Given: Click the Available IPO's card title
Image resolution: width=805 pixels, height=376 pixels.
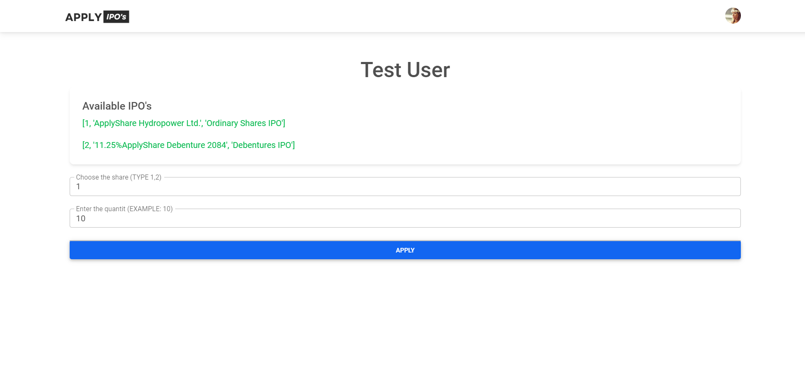Looking at the screenshot, I should coord(117,106).
